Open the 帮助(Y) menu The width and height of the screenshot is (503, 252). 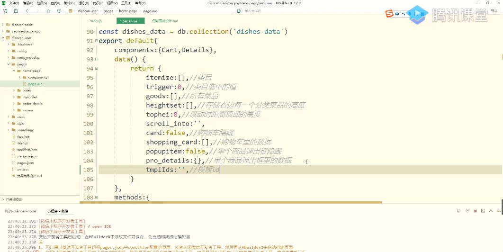140,3
